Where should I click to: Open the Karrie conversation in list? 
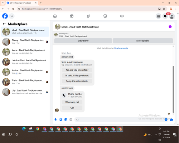[25, 52]
